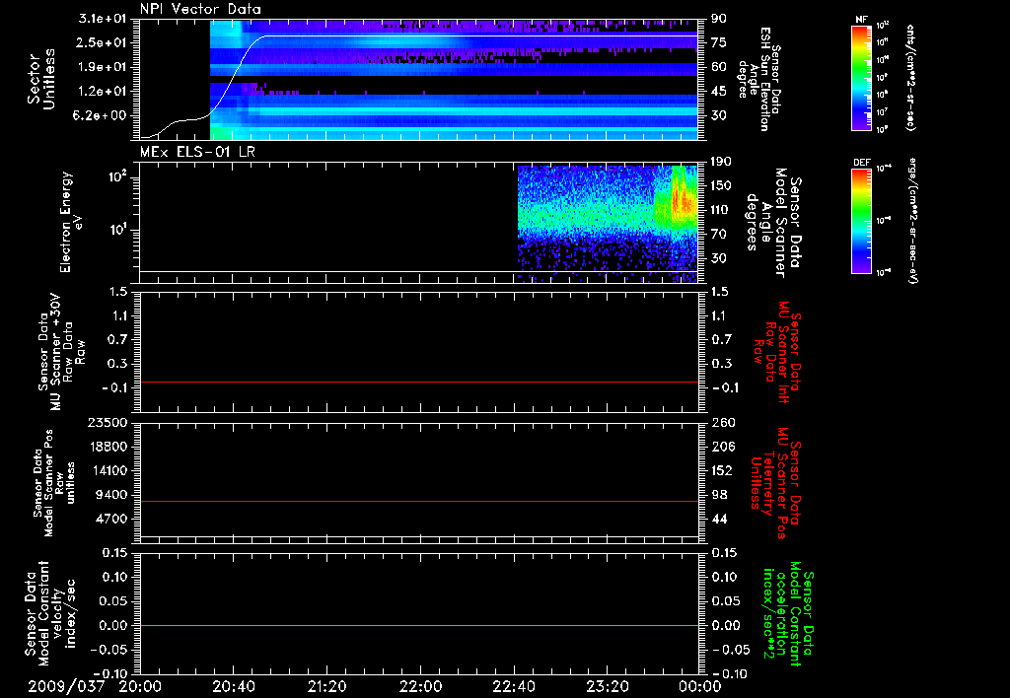Viewport: 1010px width, 698px height.
Task: Click the 110 scanner angle tick label
Action: (x=721, y=210)
